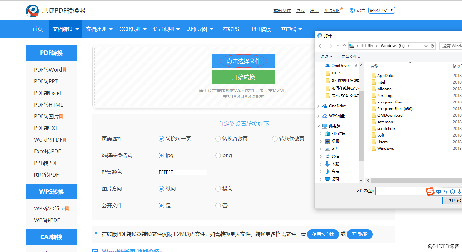The image size is (462, 252).
Task: Choose jpg output format
Action: [x=161, y=155]
